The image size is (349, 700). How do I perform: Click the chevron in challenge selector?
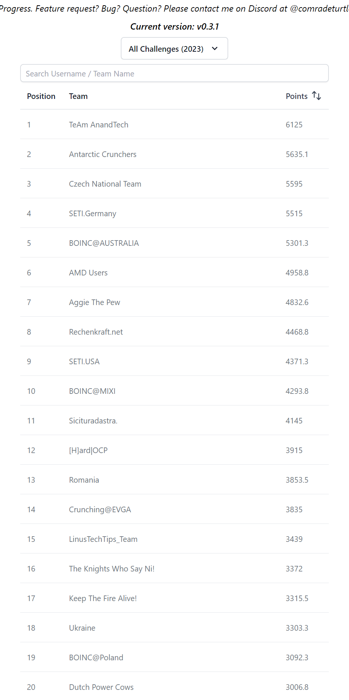(x=215, y=49)
